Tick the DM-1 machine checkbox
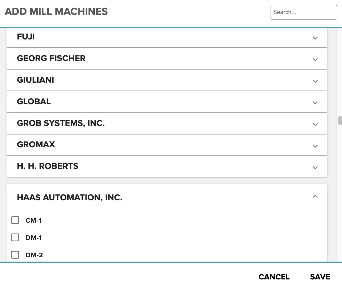This screenshot has height=287, width=342. (15, 238)
